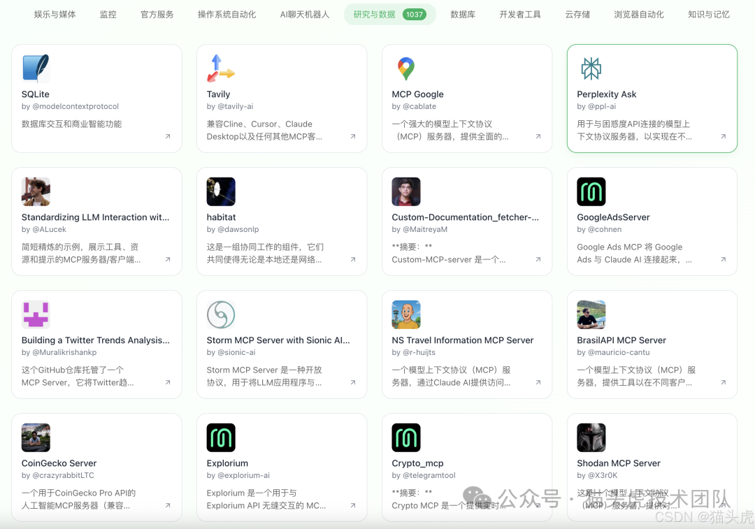
Task: Click author text by @cablate
Action: pyautogui.click(x=414, y=106)
